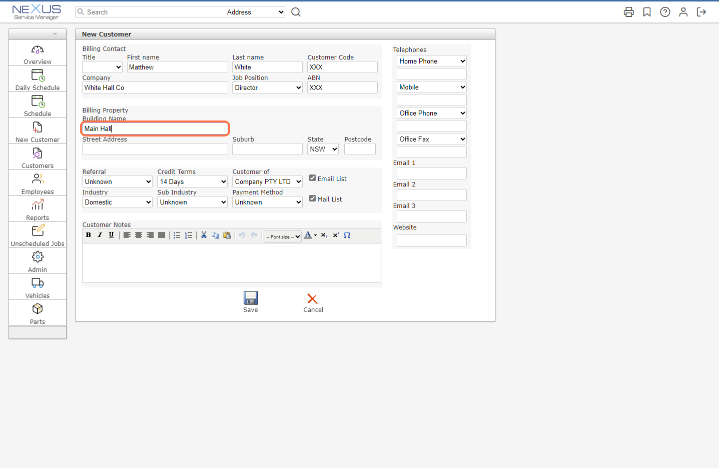
Task: Apply italic in Customer Notes toolbar
Action: pyautogui.click(x=100, y=235)
